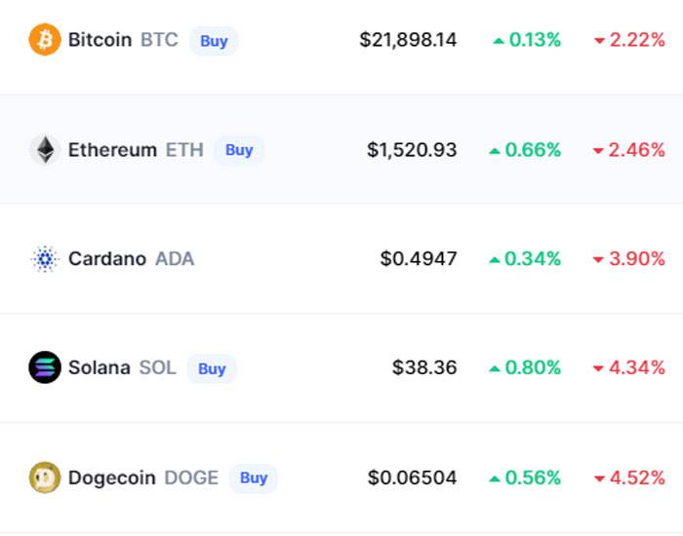683x536 pixels.
Task: Click the Buy button for Bitcoin
Action: (x=214, y=41)
